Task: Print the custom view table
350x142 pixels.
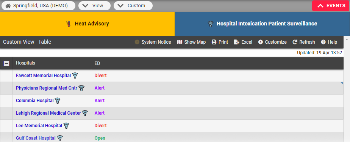Action: 220,42
